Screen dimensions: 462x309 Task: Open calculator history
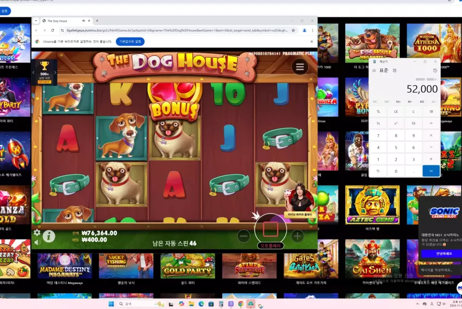(x=435, y=71)
